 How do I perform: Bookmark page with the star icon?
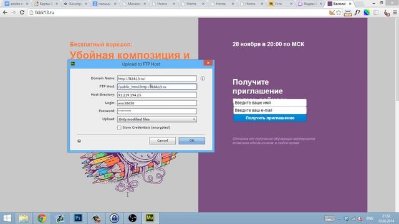point(339,12)
